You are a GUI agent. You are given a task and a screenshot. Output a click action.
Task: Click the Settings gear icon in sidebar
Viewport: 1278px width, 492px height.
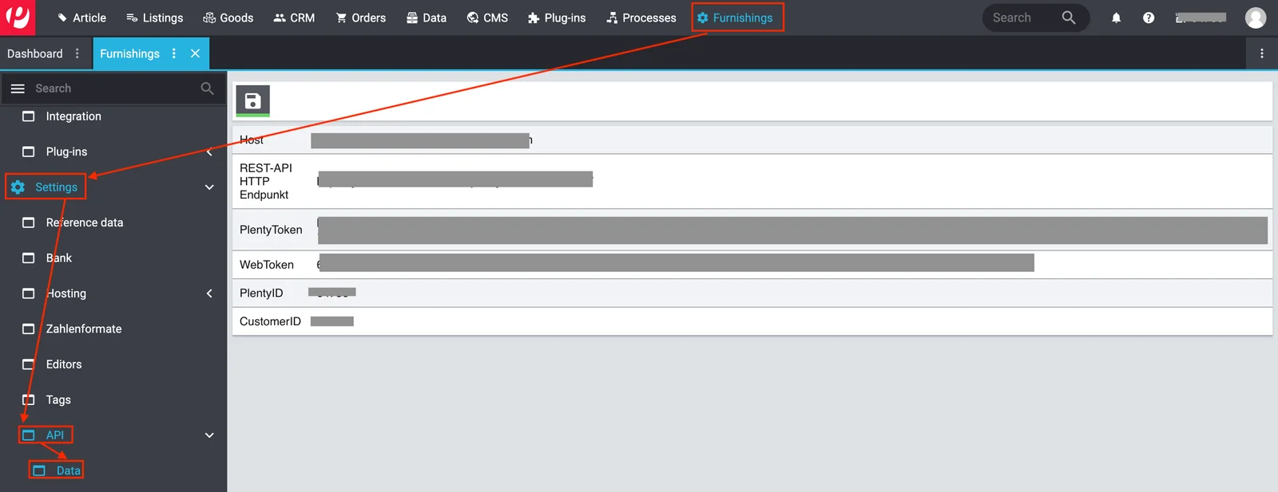18,187
